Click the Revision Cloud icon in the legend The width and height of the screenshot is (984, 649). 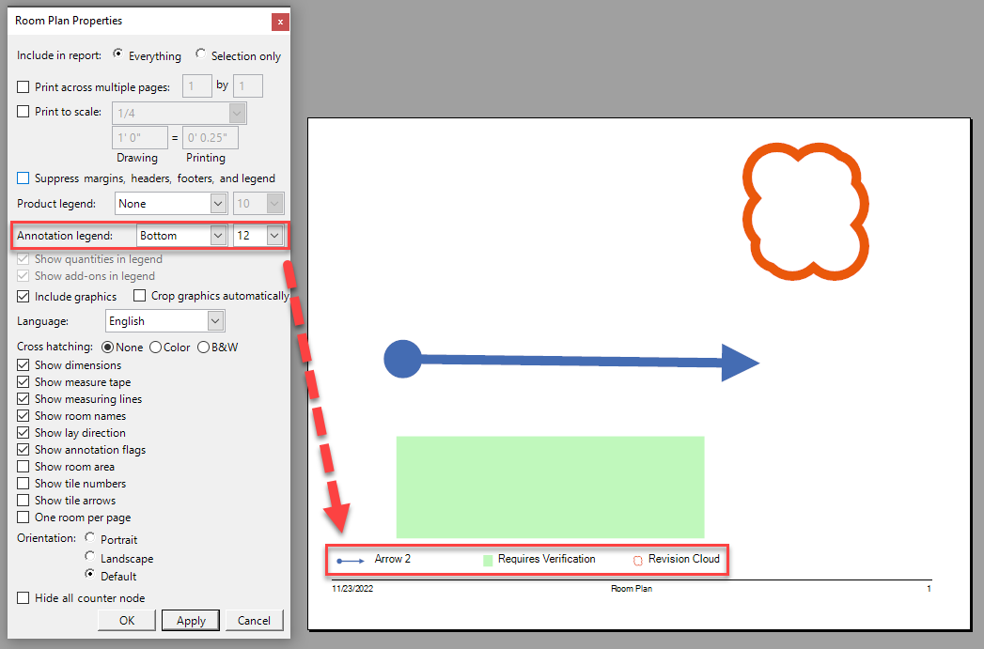pyautogui.click(x=638, y=559)
